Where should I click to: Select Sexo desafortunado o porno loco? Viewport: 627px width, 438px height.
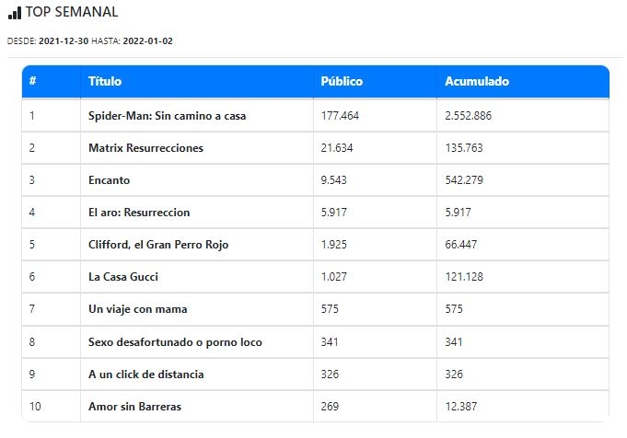[175, 342]
